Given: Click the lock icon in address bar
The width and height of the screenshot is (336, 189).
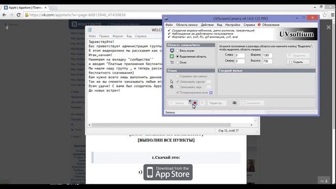Looking at the screenshot, I should pos(27,15).
